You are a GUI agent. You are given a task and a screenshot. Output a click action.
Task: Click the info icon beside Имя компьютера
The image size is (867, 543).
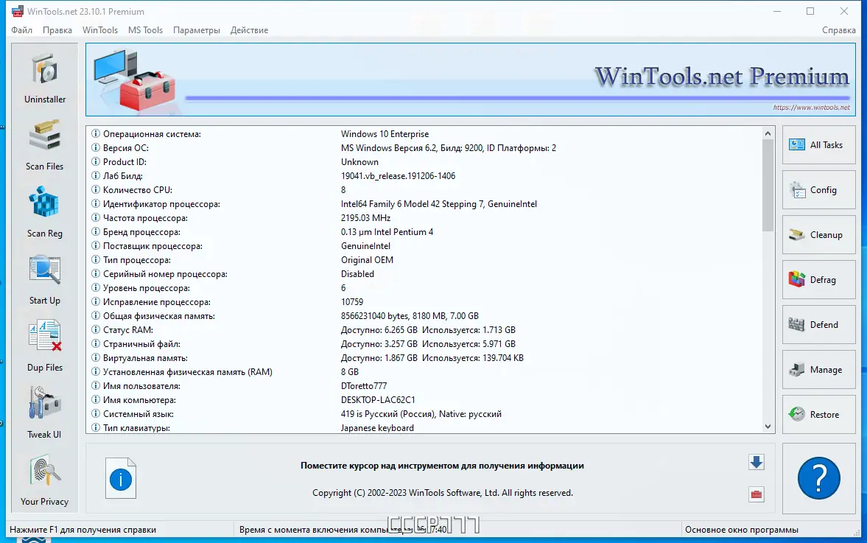click(x=96, y=400)
